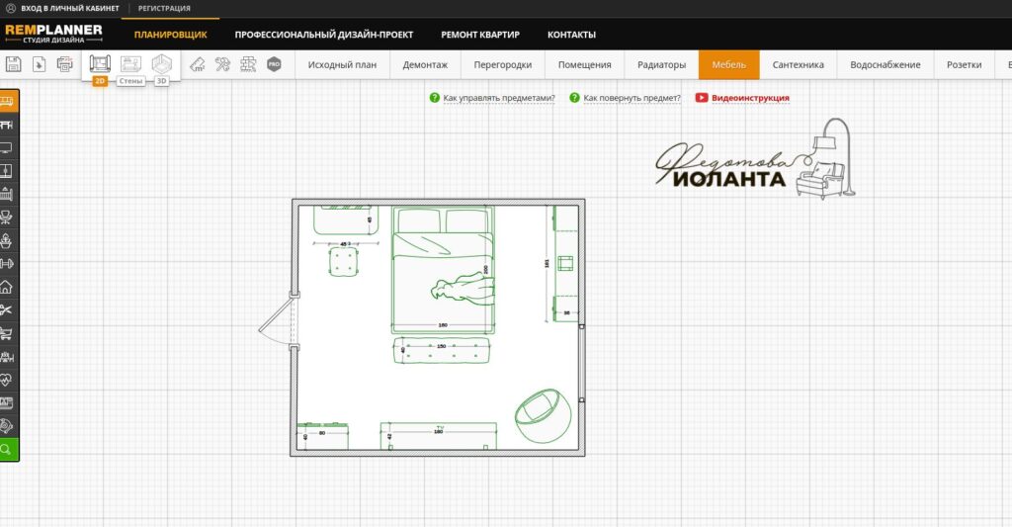
Task: Select the desk with chair along right wall
Action: [x=564, y=263]
